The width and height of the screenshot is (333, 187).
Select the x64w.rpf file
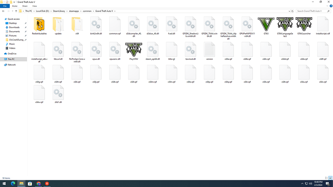pos(39,94)
